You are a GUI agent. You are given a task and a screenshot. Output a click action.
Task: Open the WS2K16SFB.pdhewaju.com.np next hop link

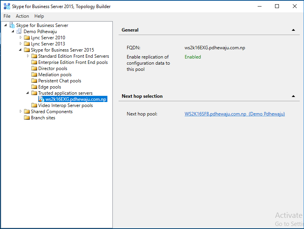pyautogui.click(x=234, y=114)
